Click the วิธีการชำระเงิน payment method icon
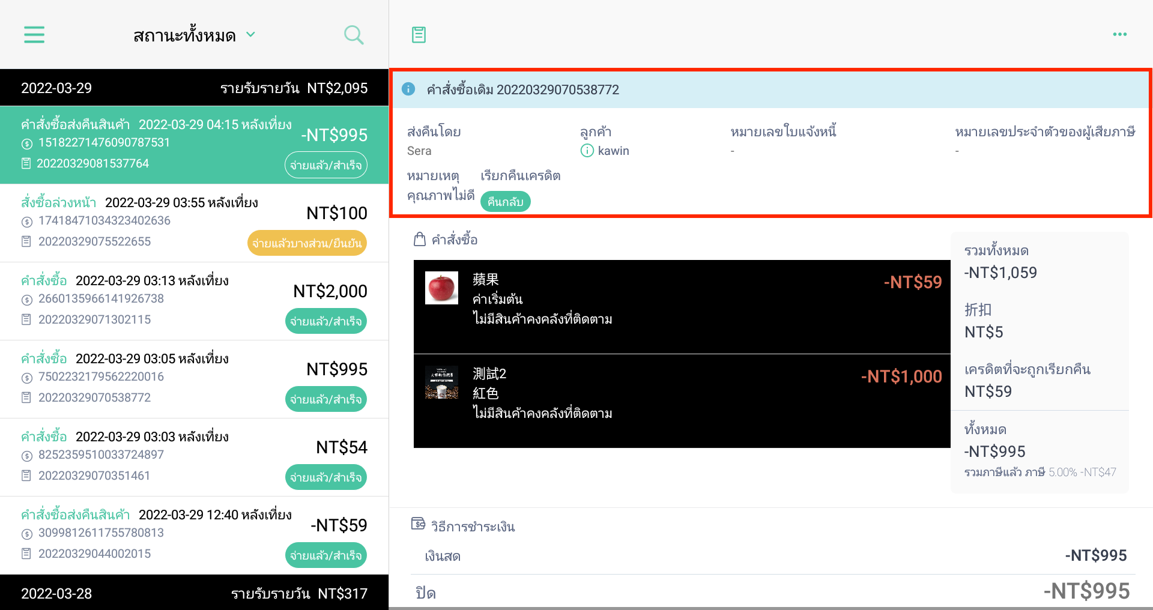The image size is (1153, 610). click(x=419, y=524)
